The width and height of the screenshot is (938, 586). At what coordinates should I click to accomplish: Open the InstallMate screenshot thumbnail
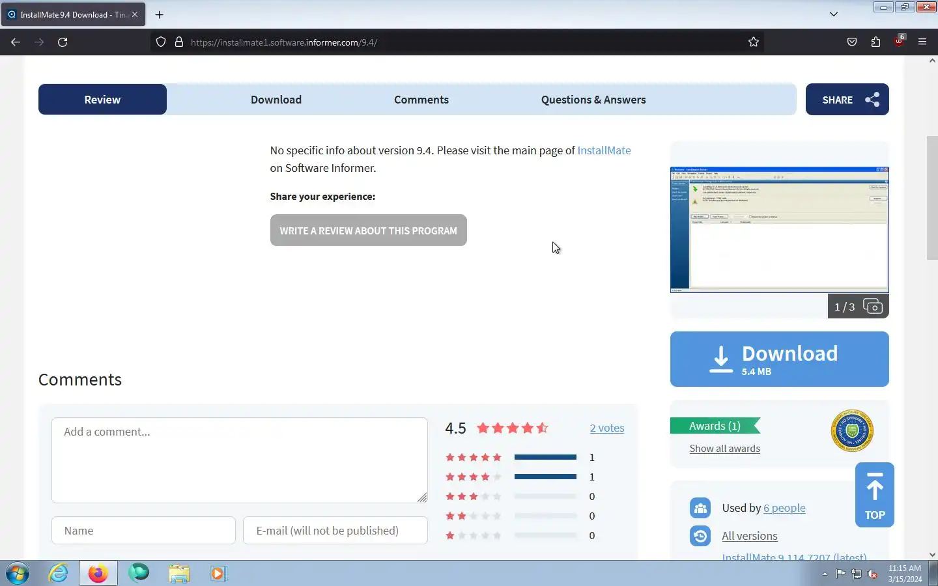[779, 230]
